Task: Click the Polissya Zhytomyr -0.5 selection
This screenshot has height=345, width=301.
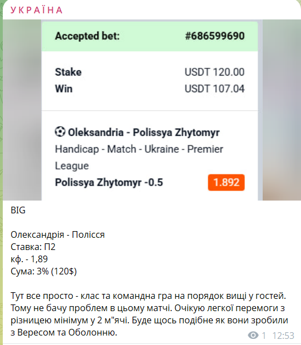Action: tap(109, 182)
